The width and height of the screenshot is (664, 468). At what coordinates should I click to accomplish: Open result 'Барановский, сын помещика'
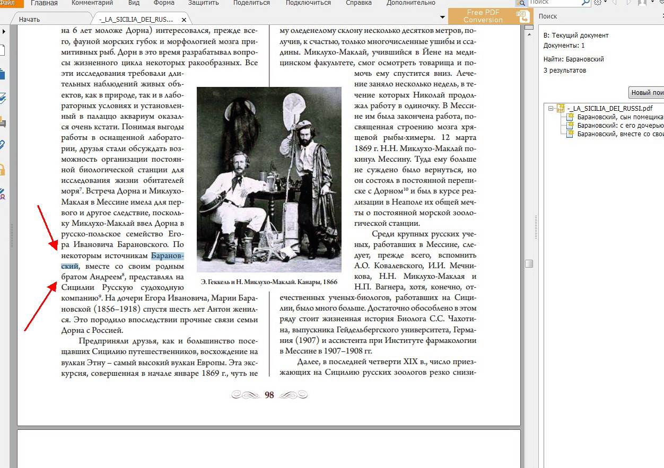[620, 117]
